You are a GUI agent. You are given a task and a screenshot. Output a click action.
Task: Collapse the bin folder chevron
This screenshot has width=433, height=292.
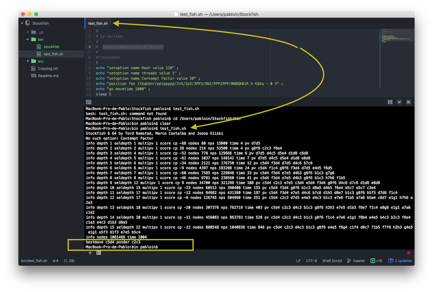28,39
